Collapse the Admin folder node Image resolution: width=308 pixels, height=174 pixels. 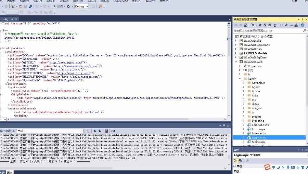click(240, 79)
